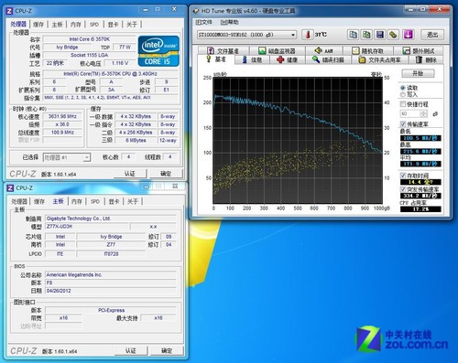
Task: Select 内存 tab in the lower CPU-Z window
Action: [77, 201]
